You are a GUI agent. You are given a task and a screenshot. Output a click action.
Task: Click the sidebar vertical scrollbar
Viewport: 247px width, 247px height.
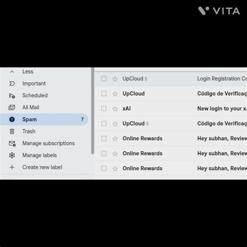93,111
